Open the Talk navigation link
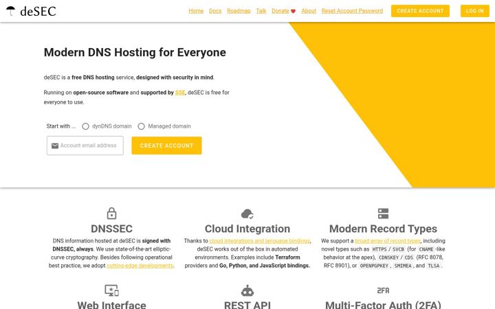Viewport: 495px width, 309px height. coord(261,11)
